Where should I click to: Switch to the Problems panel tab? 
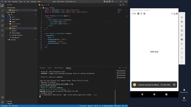click(x=42, y=68)
